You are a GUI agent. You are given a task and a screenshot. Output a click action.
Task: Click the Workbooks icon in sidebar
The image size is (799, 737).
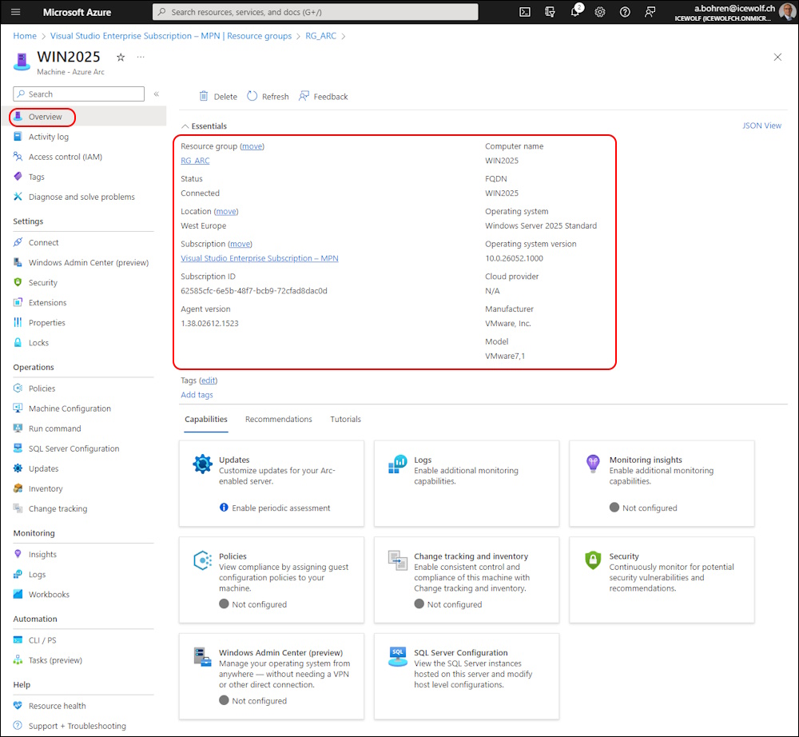click(18, 594)
